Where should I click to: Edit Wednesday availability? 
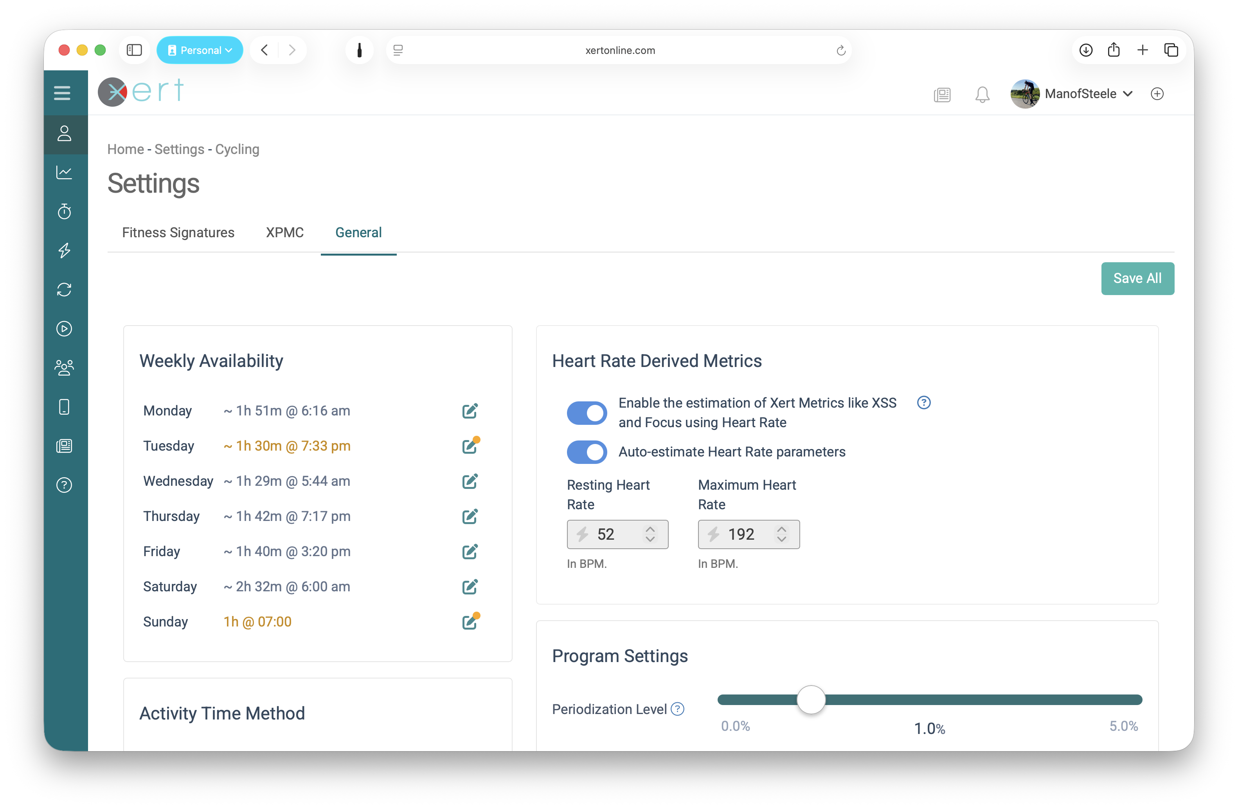point(470,481)
